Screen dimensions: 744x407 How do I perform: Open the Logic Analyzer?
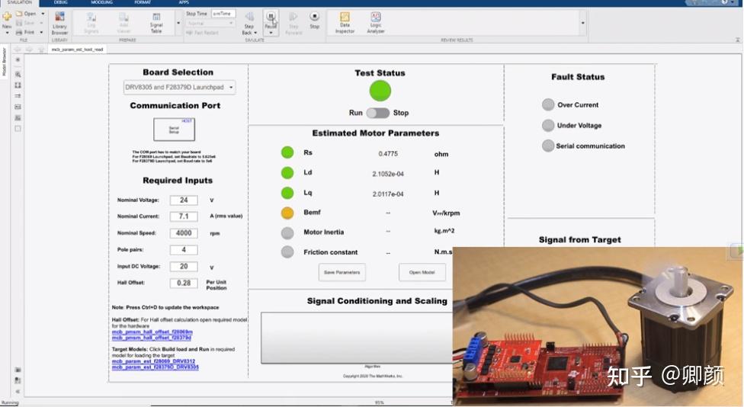tap(375, 23)
